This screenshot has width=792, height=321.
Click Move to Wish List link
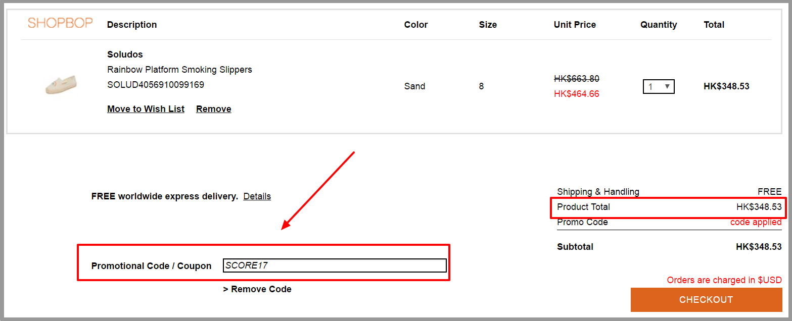point(146,109)
